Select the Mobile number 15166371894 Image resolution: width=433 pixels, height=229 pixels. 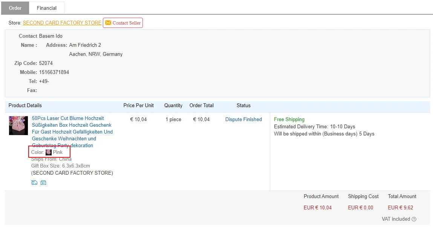[54, 72]
